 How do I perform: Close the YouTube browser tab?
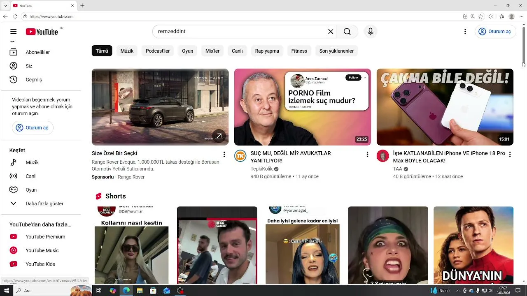(72, 6)
